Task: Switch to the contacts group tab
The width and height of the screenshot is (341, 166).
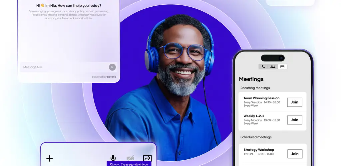Action: point(273,67)
